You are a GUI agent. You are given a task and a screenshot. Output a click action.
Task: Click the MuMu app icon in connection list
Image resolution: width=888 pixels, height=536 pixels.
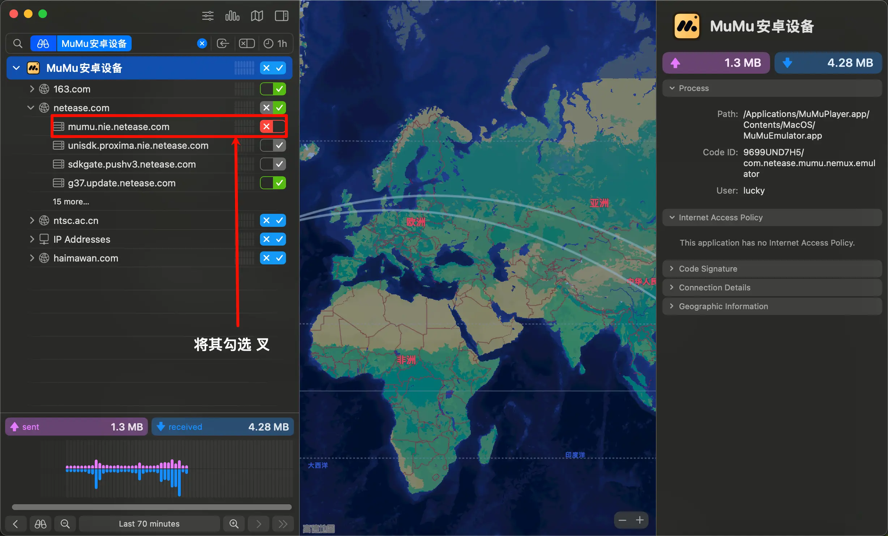click(33, 68)
